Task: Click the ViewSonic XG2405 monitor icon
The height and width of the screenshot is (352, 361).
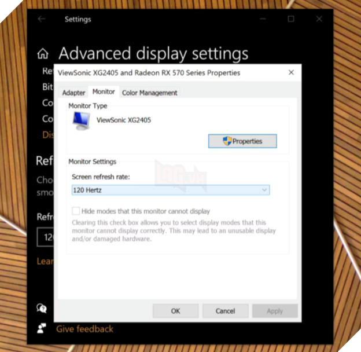Action: tap(80, 120)
